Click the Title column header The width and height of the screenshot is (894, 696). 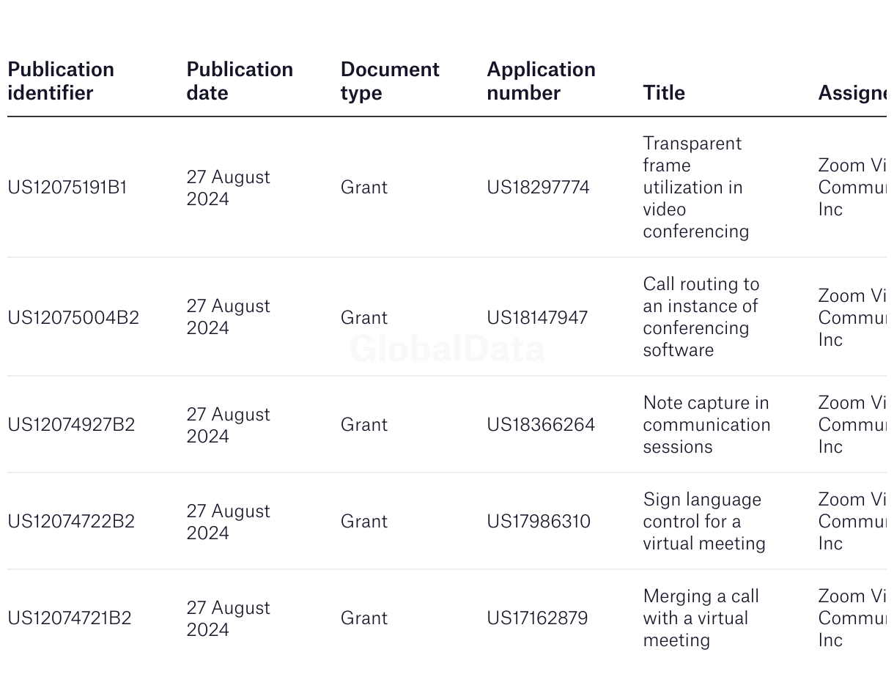point(664,93)
